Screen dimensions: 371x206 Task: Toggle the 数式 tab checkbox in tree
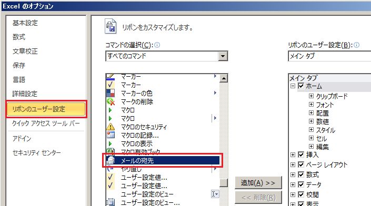[301, 174]
